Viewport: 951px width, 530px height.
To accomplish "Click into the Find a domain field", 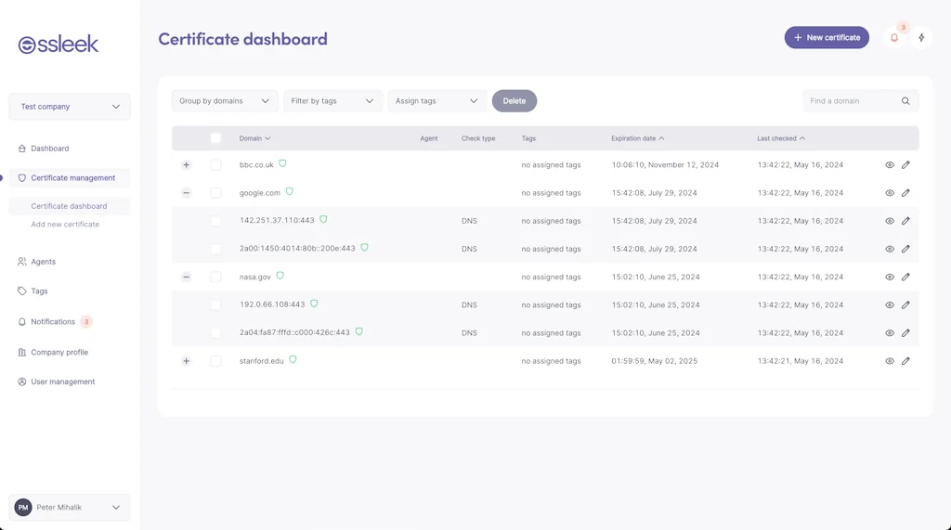I will pos(850,101).
